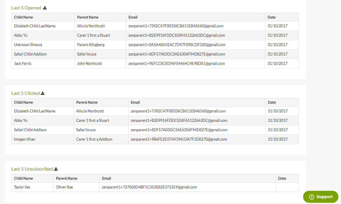Click Oliver Rae parent name
This screenshot has height=204, width=341.
[x=64, y=187]
